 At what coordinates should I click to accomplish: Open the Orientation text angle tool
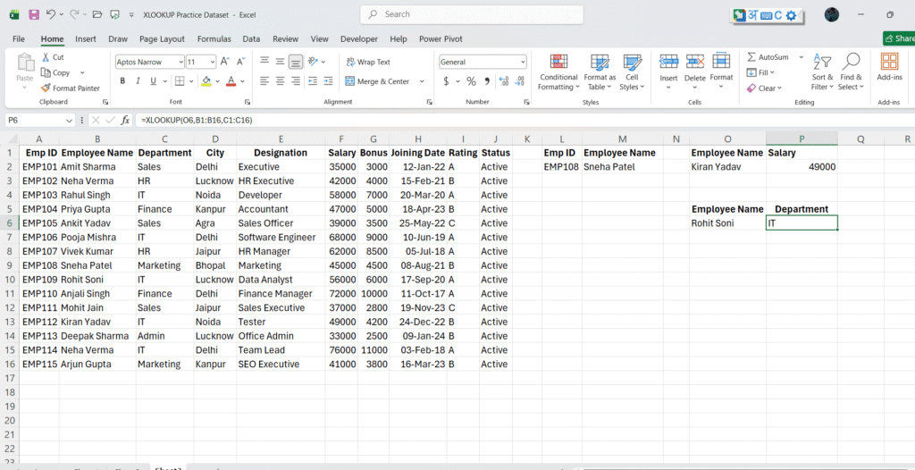(x=313, y=62)
